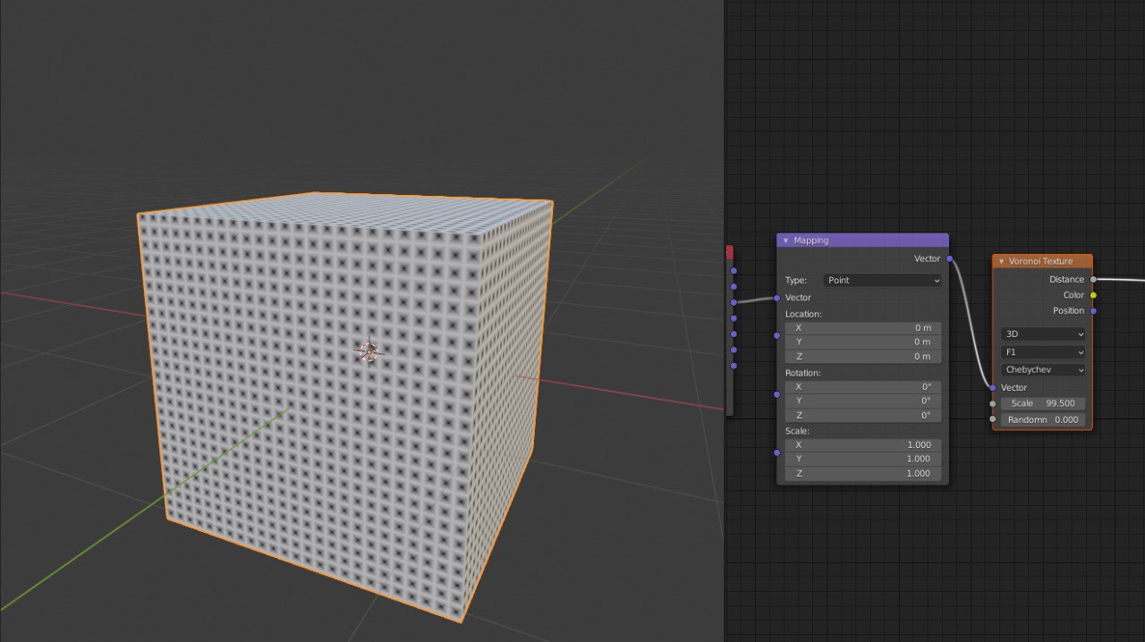Click the Location X field in Mapping
The image size is (1145, 642).
[x=862, y=328]
